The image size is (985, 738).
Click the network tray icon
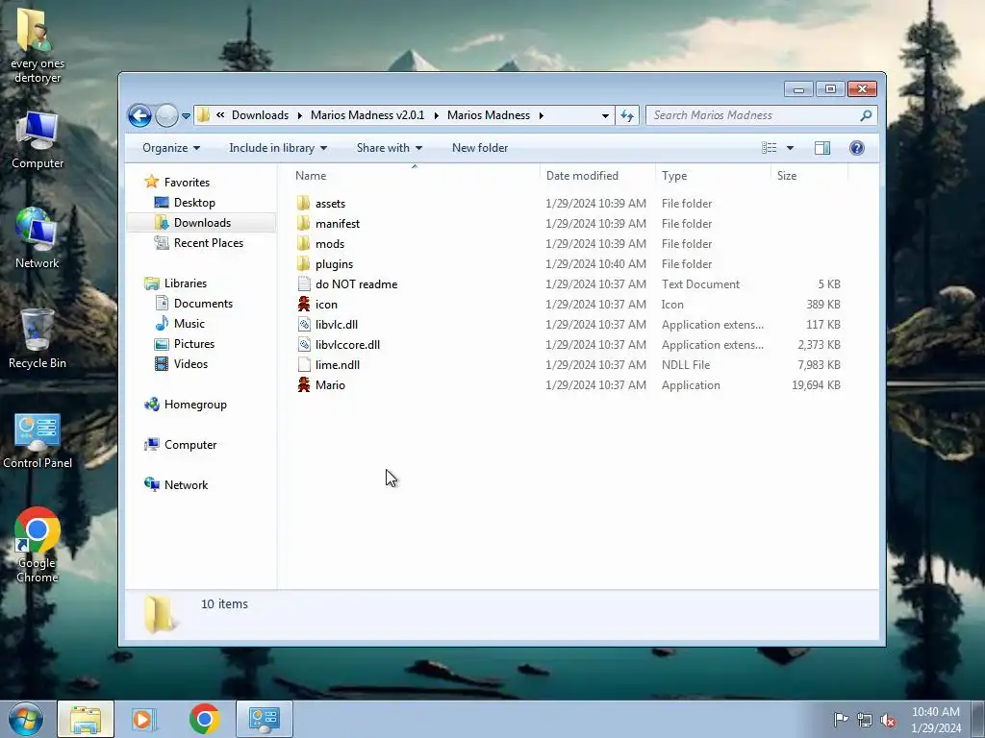coord(865,721)
